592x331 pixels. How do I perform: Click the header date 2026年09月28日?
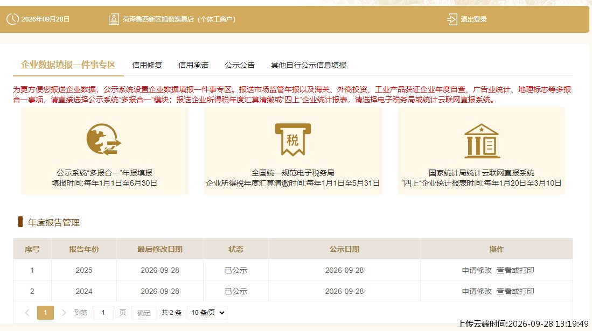pos(45,19)
